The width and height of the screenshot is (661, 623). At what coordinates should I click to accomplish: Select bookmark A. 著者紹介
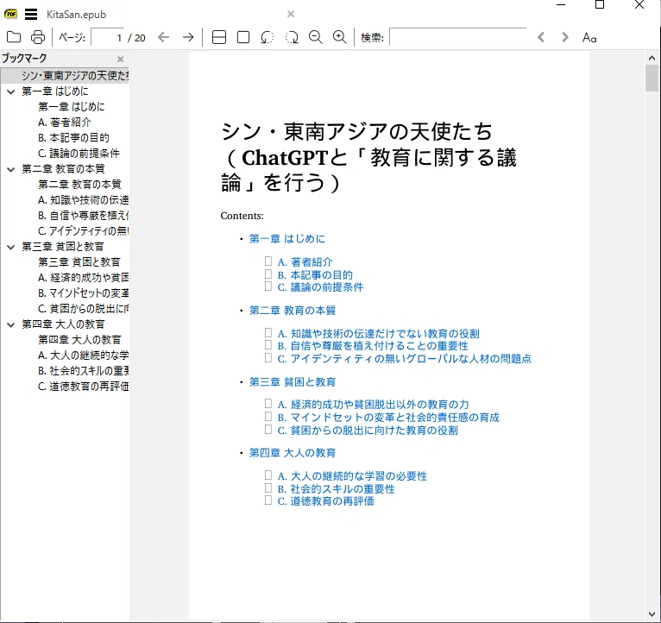[65, 123]
